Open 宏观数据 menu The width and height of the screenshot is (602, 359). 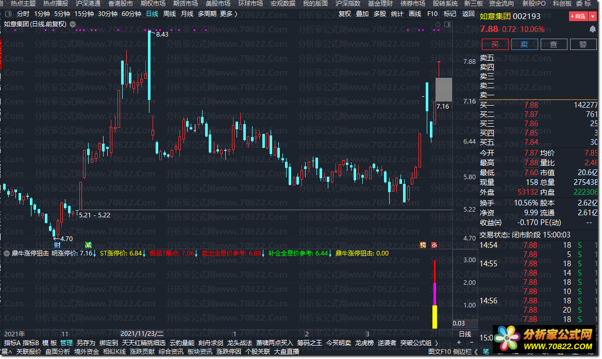283,4
